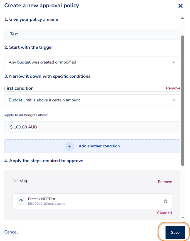Click the vertical scrollbar thumb
190x241 pixels.
(182, 100)
